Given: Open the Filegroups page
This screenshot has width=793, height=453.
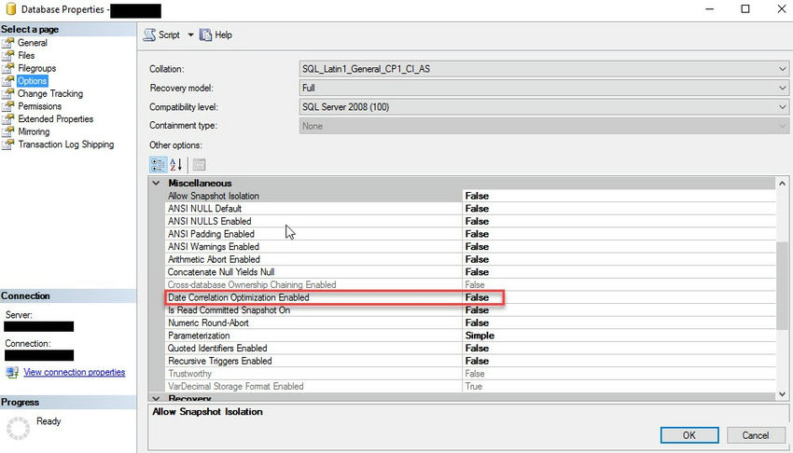Looking at the screenshot, I should (37, 68).
